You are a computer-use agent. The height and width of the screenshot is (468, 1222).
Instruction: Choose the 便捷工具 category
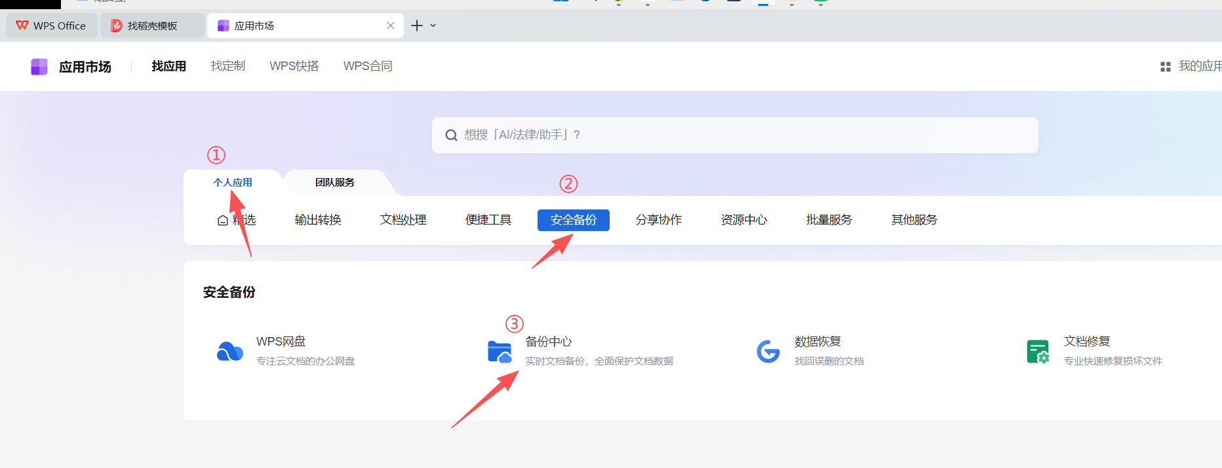click(x=488, y=220)
